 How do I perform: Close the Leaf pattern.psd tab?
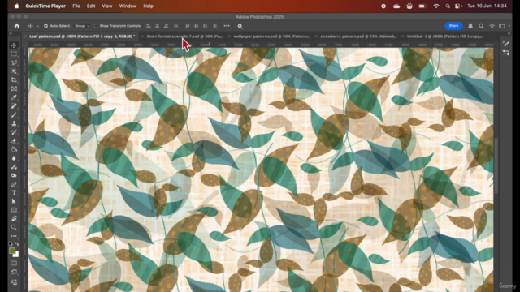tap(25, 36)
